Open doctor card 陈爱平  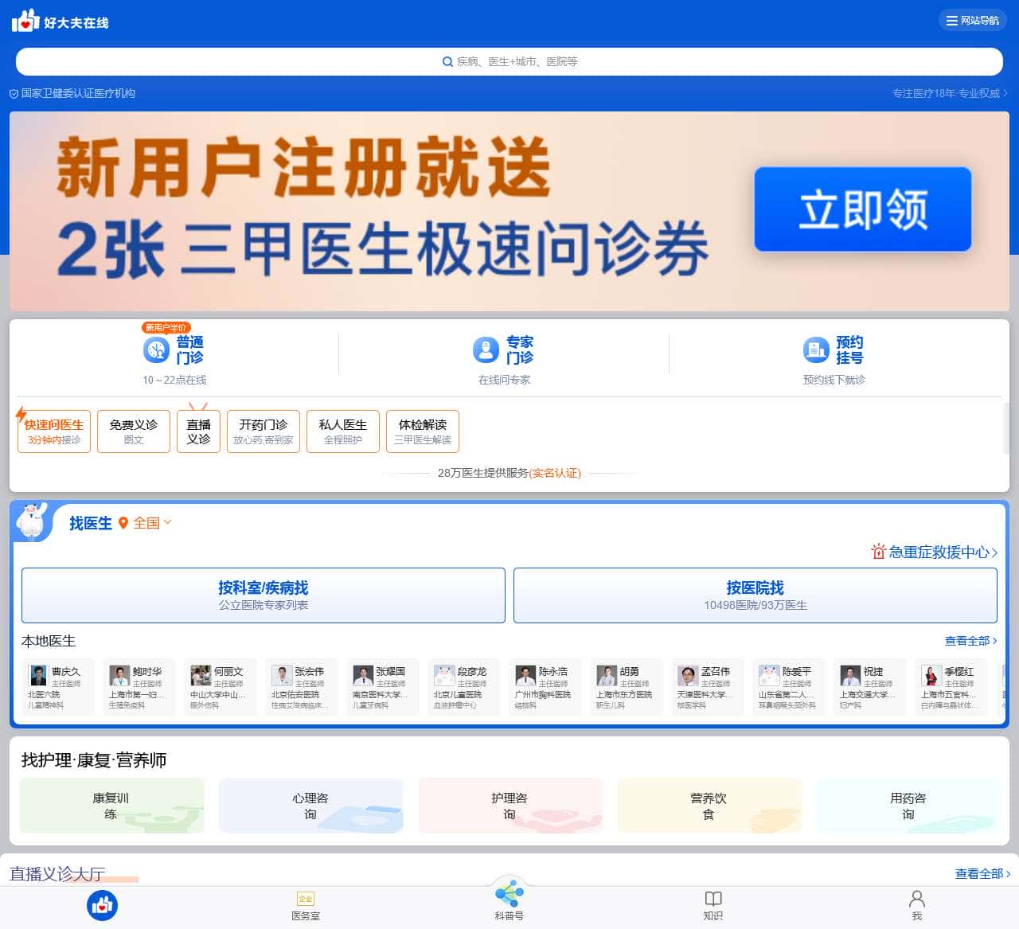tap(789, 687)
